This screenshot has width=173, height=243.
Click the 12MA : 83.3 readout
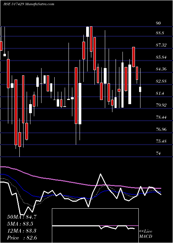click(x=21, y=231)
